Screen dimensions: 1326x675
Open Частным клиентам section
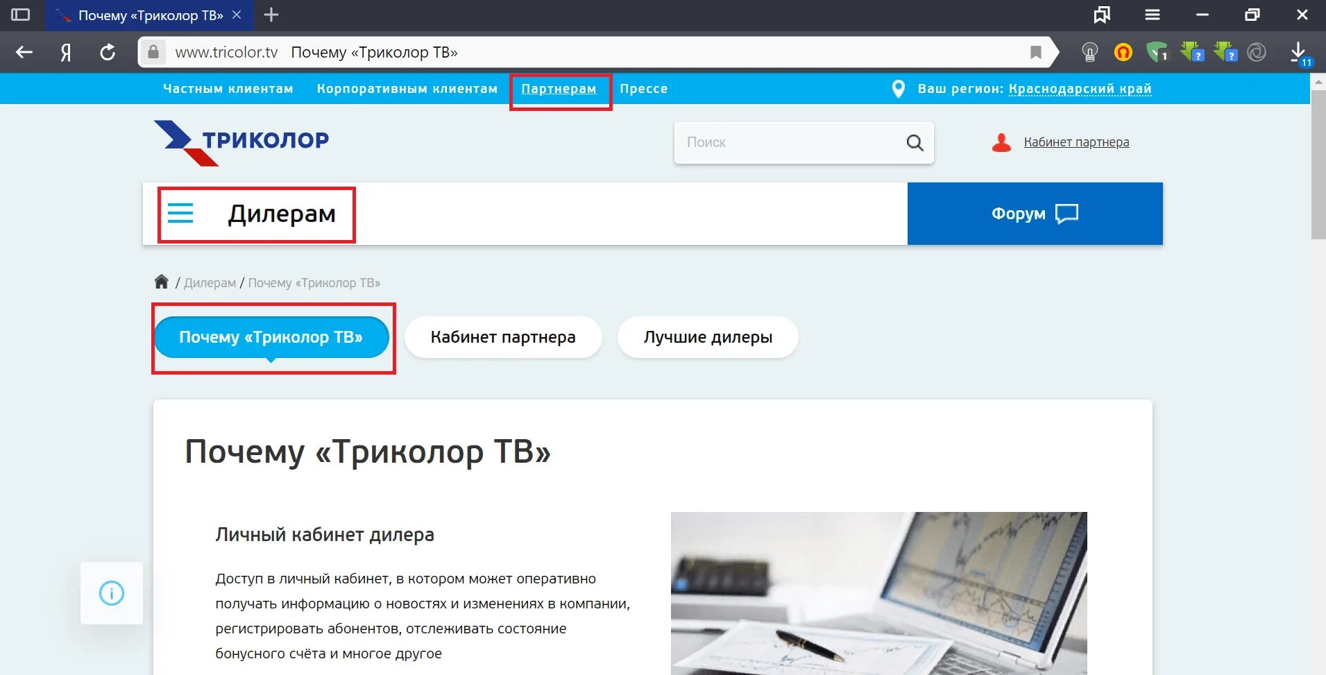coord(228,89)
